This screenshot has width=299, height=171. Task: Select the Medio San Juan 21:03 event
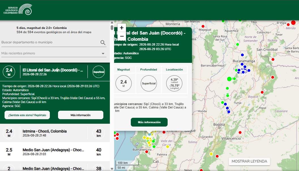55,152
